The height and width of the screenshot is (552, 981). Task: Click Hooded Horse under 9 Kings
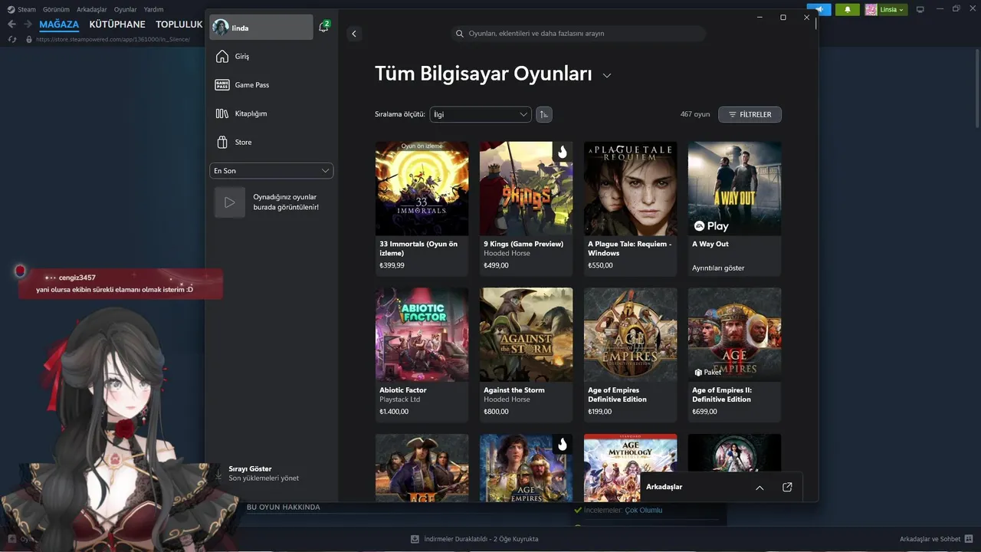(x=507, y=253)
